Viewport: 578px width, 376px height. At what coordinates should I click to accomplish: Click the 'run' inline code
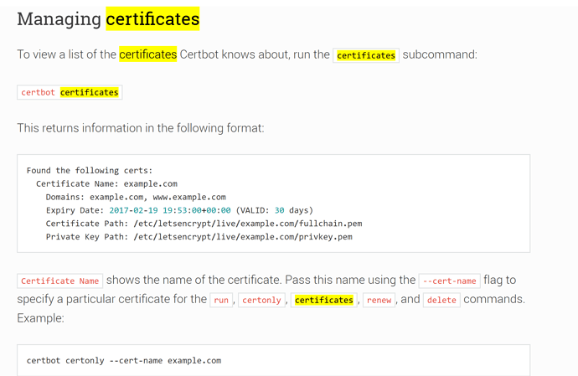point(221,300)
